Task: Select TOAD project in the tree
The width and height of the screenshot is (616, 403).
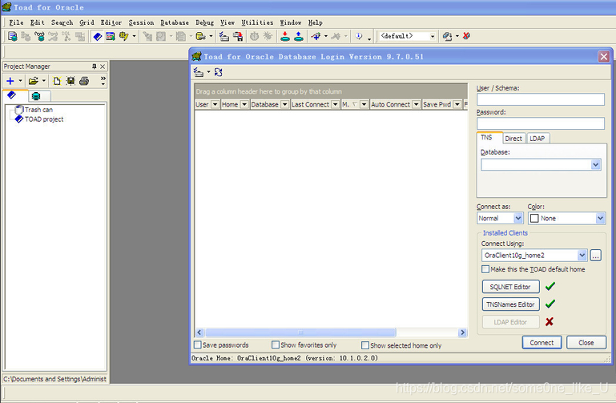Action: coord(43,119)
